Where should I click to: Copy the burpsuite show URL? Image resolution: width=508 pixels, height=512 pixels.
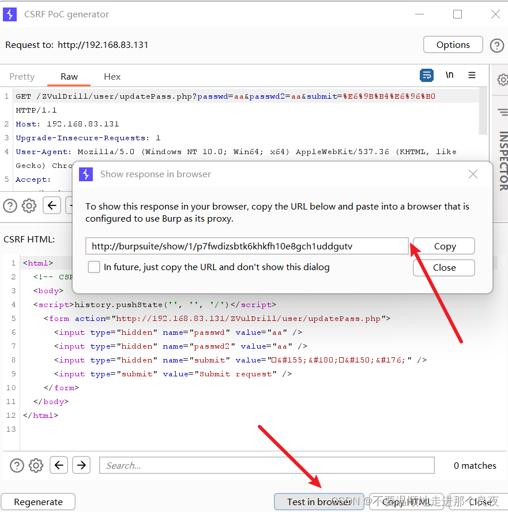click(444, 246)
